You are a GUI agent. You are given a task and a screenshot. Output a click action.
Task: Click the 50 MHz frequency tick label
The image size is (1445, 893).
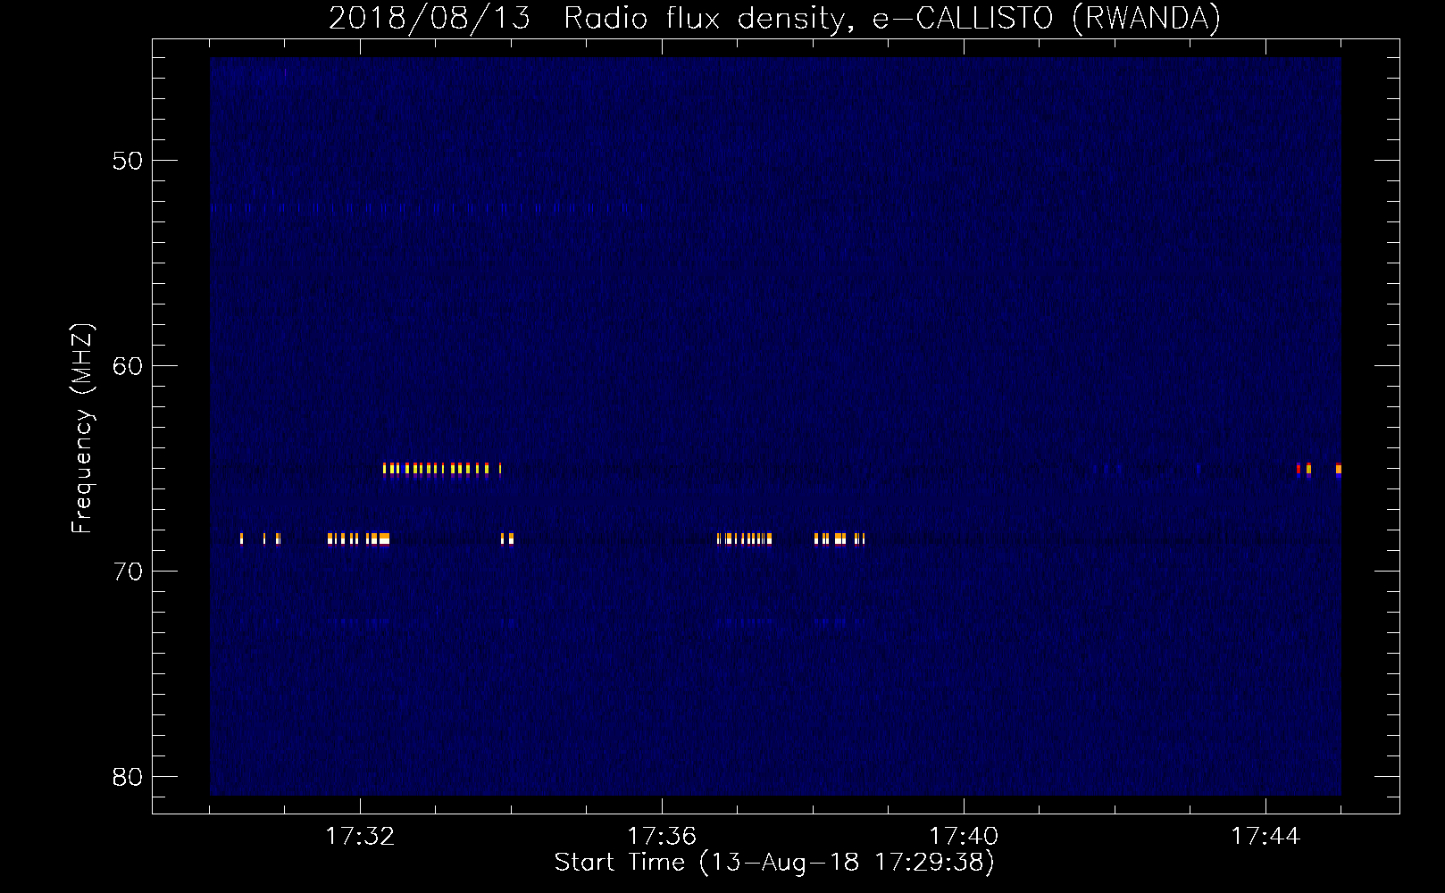point(128,161)
